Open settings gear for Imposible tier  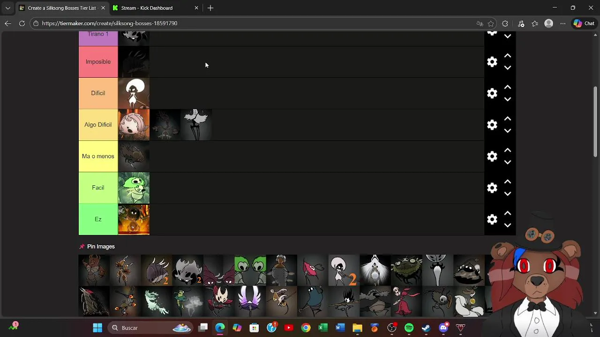click(492, 62)
